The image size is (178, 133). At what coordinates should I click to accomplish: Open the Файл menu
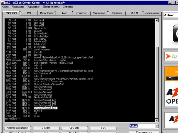[x=6, y=7]
